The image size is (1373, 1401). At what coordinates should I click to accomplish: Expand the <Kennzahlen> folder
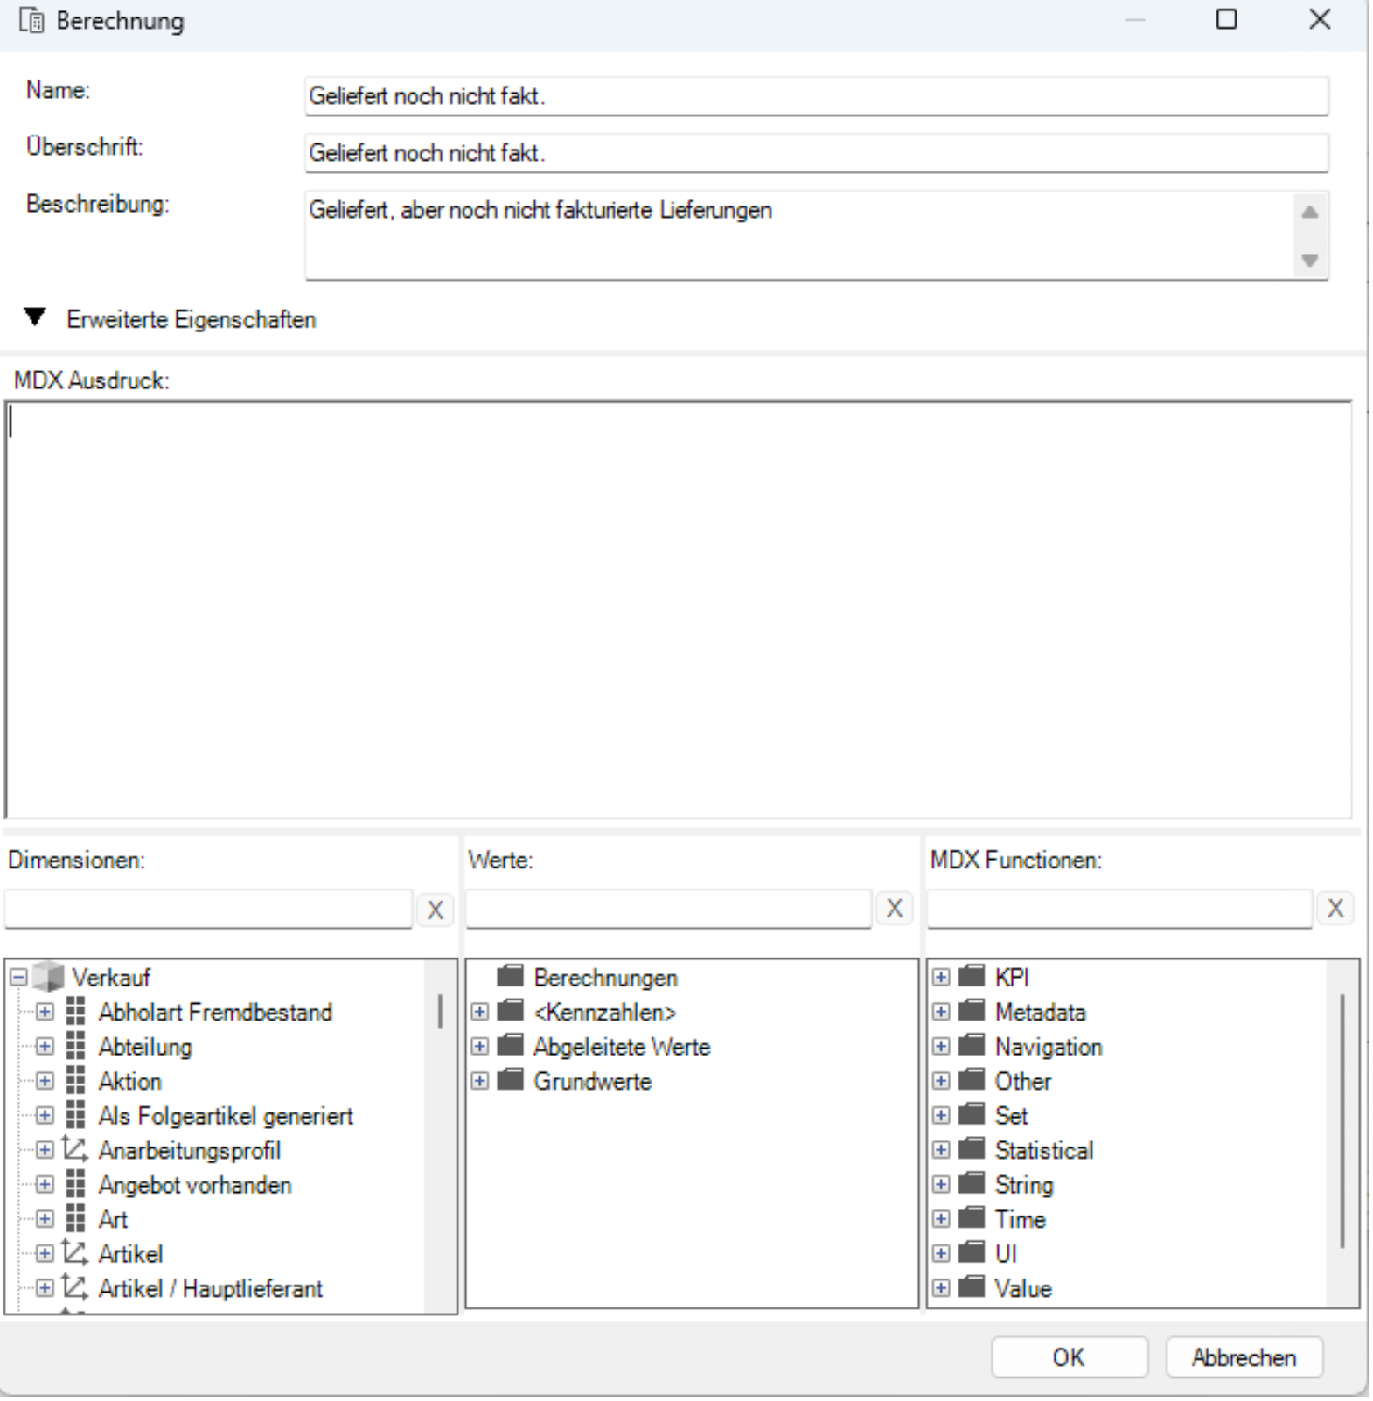480,1012
